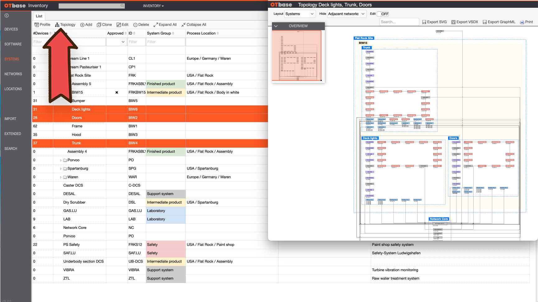Expand All tree nodes

point(165,25)
